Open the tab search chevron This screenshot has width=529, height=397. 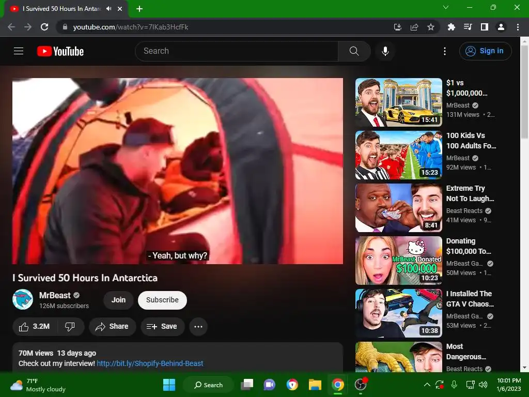tap(446, 7)
